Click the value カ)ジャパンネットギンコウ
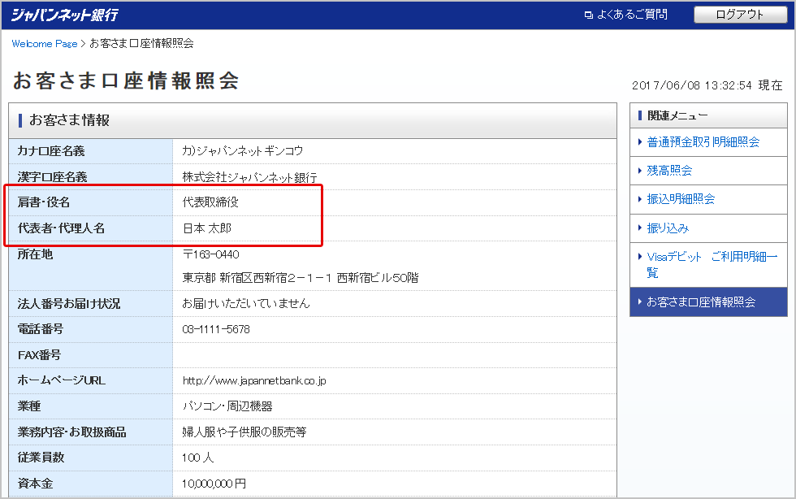Image resolution: width=796 pixels, height=499 pixels. (243, 151)
